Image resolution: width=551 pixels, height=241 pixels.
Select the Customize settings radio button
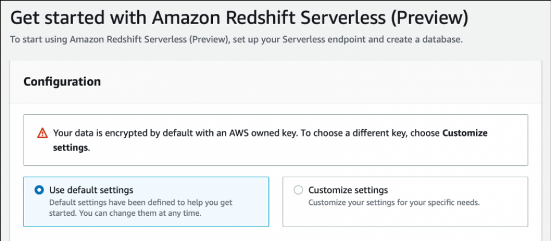point(298,191)
